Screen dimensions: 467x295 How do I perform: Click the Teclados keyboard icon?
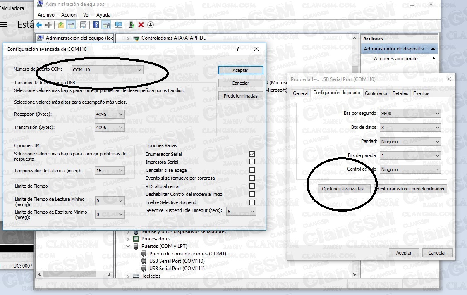click(x=136, y=276)
